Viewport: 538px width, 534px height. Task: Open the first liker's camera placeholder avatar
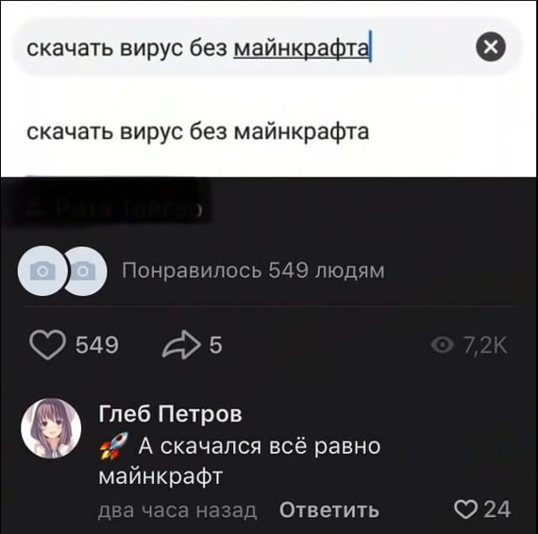point(43,271)
